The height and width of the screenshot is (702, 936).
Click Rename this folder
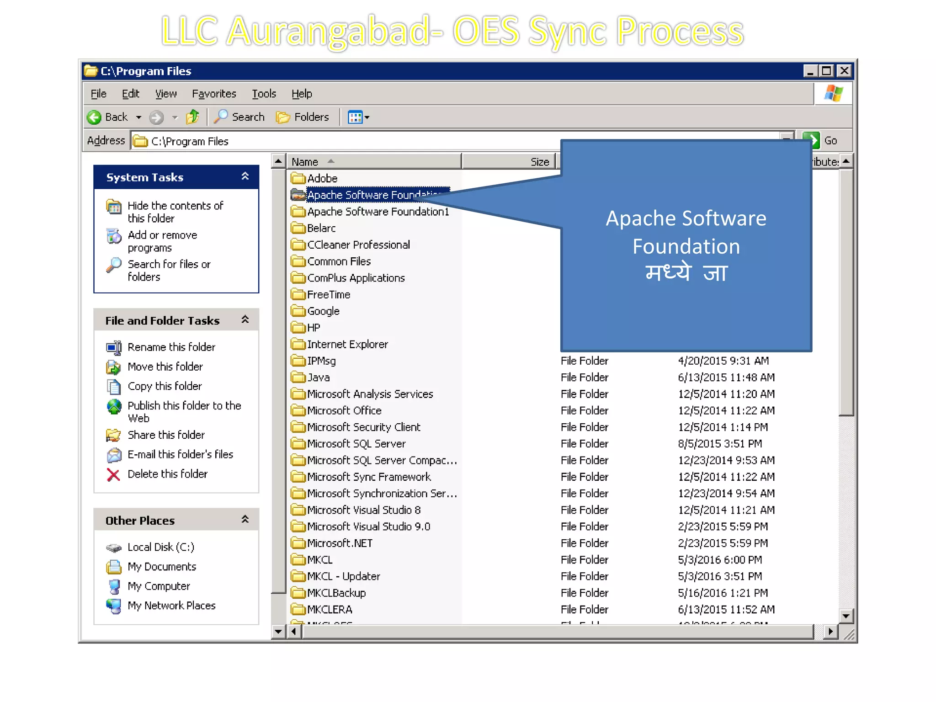click(171, 347)
